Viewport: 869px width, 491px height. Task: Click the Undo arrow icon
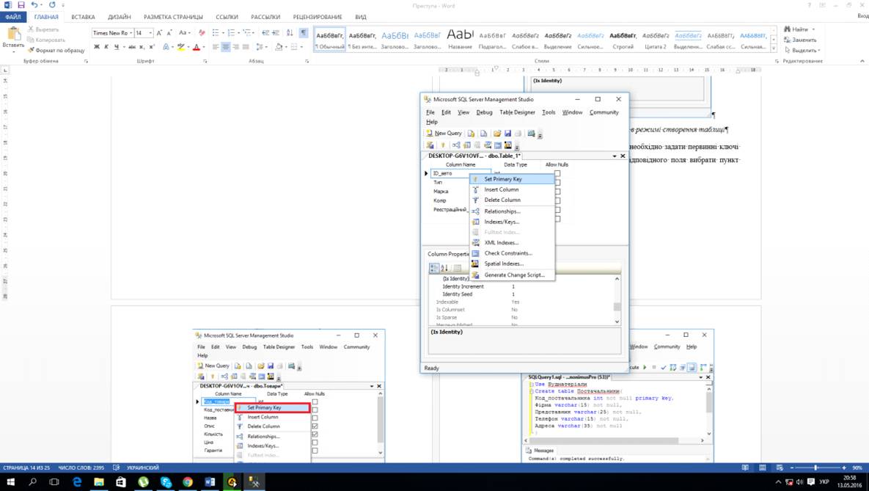tap(34, 5)
